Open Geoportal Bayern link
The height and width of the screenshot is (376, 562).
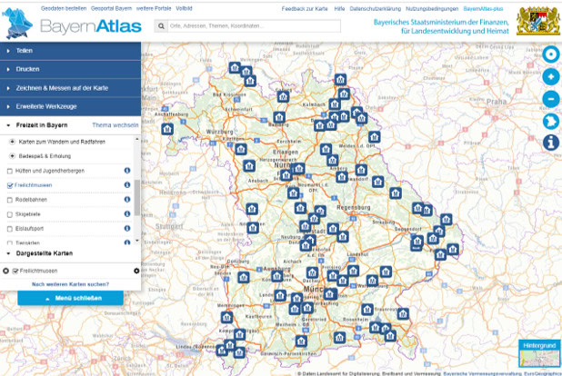[x=111, y=8]
